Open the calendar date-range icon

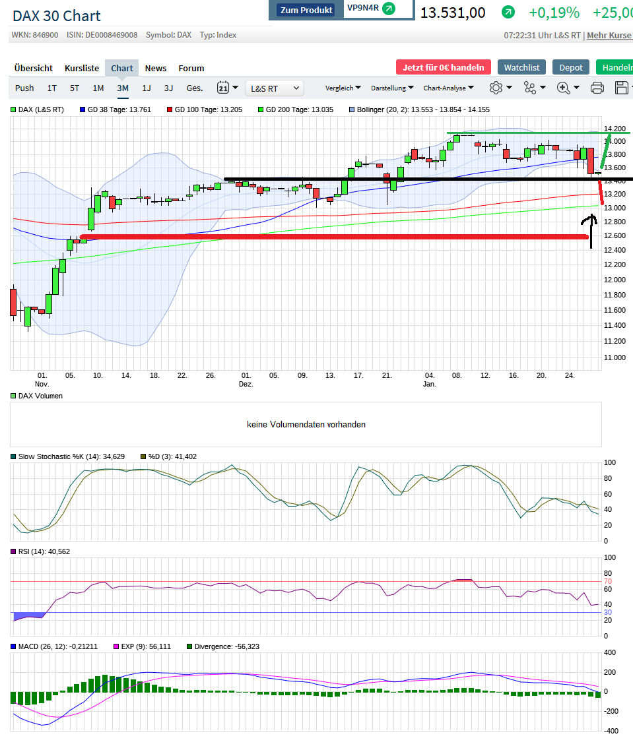point(224,87)
